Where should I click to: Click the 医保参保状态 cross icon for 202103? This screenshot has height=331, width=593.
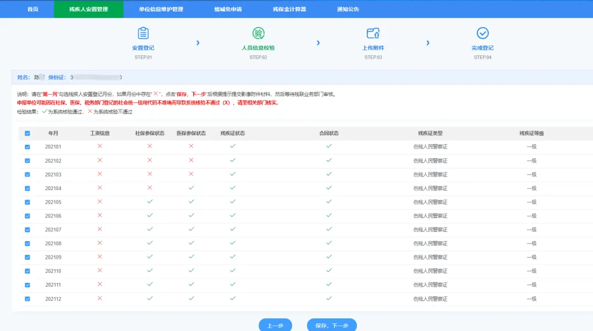click(x=191, y=174)
